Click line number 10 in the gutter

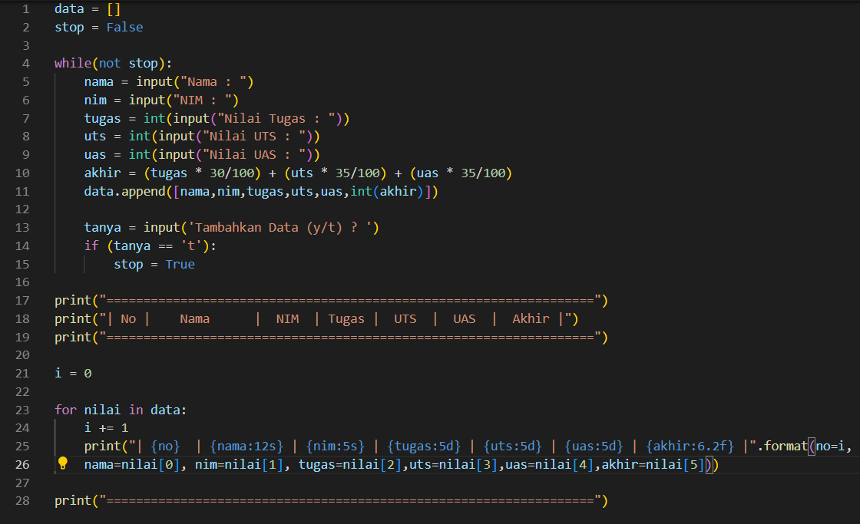pos(22,173)
